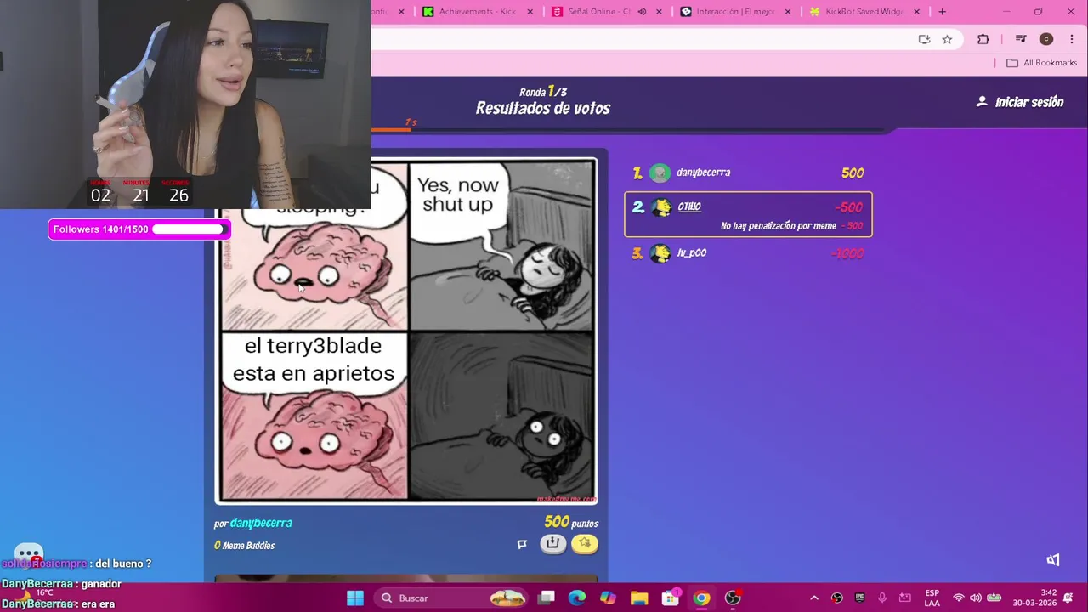The height and width of the screenshot is (612, 1088).
Task: Open the All Bookmarks folder
Action: (1041, 63)
